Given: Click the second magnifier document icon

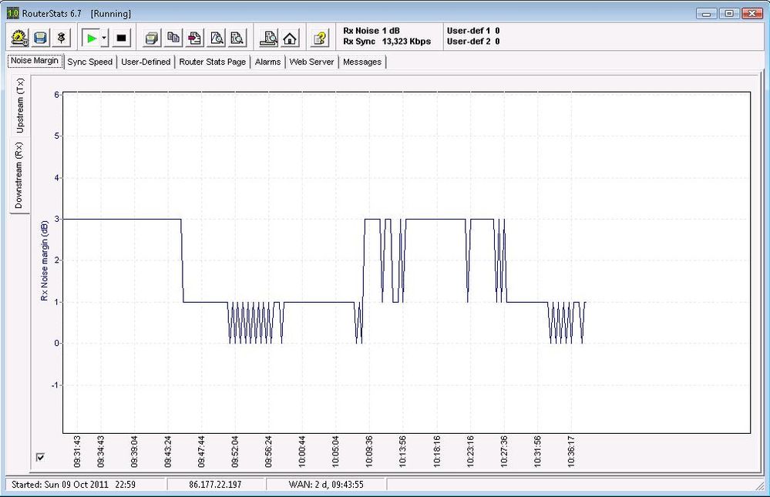Looking at the screenshot, I should 237,37.
